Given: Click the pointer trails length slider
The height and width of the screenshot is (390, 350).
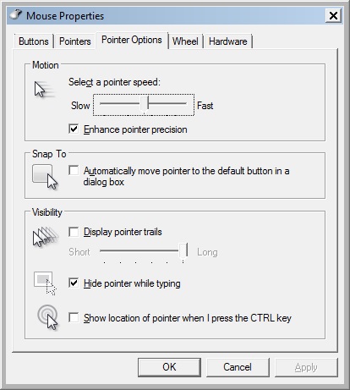Looking at the screenshot, I should tap(144, 250).
